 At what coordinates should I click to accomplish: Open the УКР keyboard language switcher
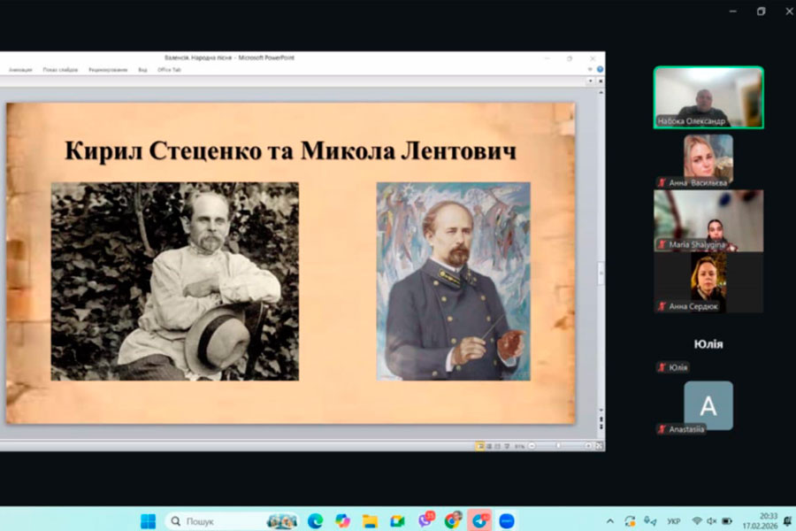(673, 521)
